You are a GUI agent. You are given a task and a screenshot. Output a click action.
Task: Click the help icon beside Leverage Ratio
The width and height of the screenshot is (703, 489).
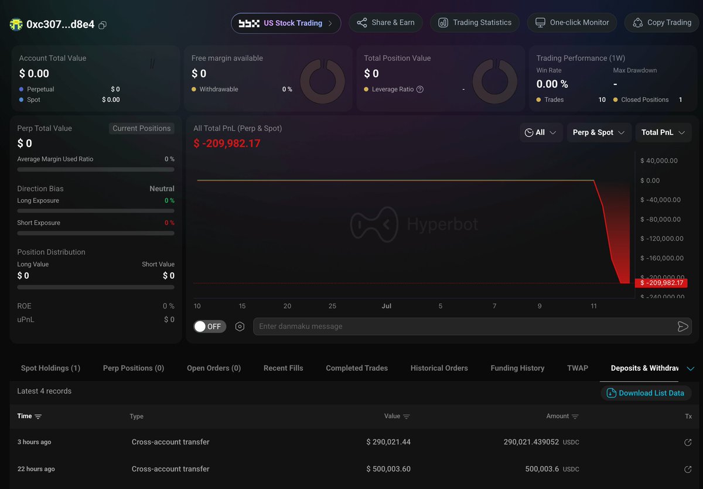tap(419, 90)
